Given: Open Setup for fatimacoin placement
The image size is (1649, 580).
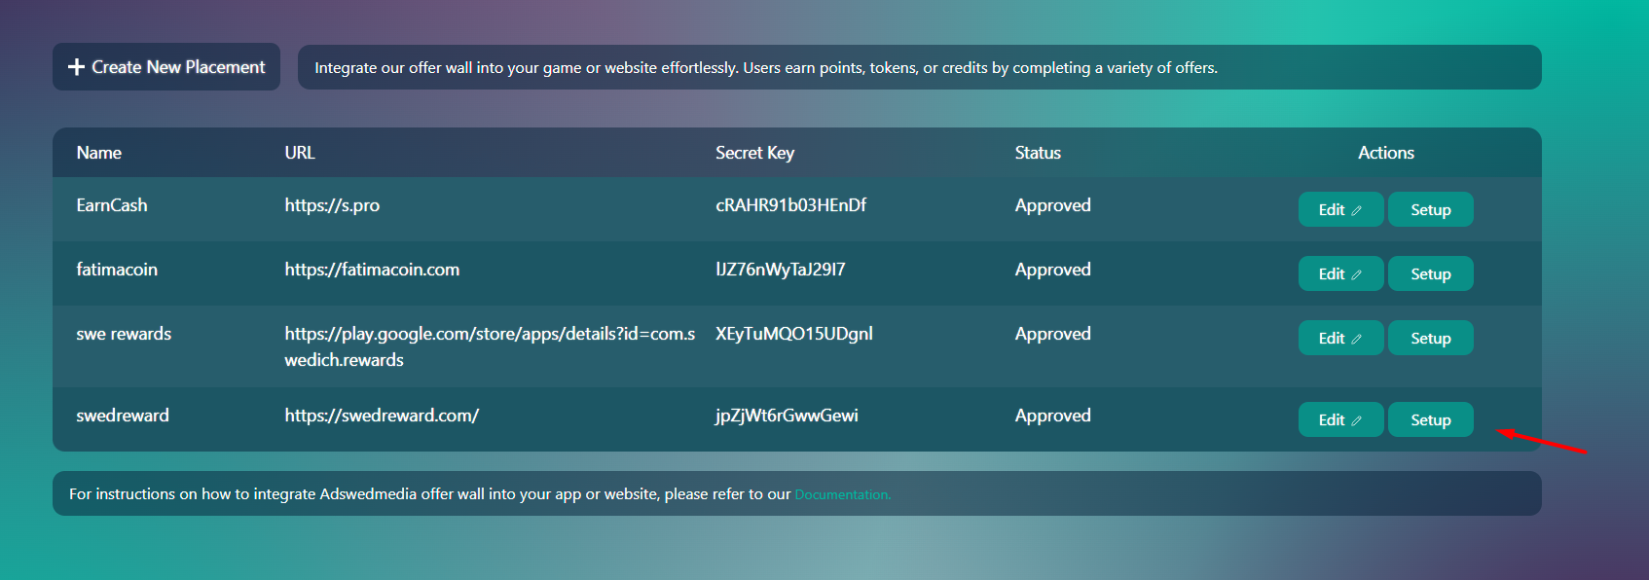Looking at the screenshot, I should [x=1430, y=273].
